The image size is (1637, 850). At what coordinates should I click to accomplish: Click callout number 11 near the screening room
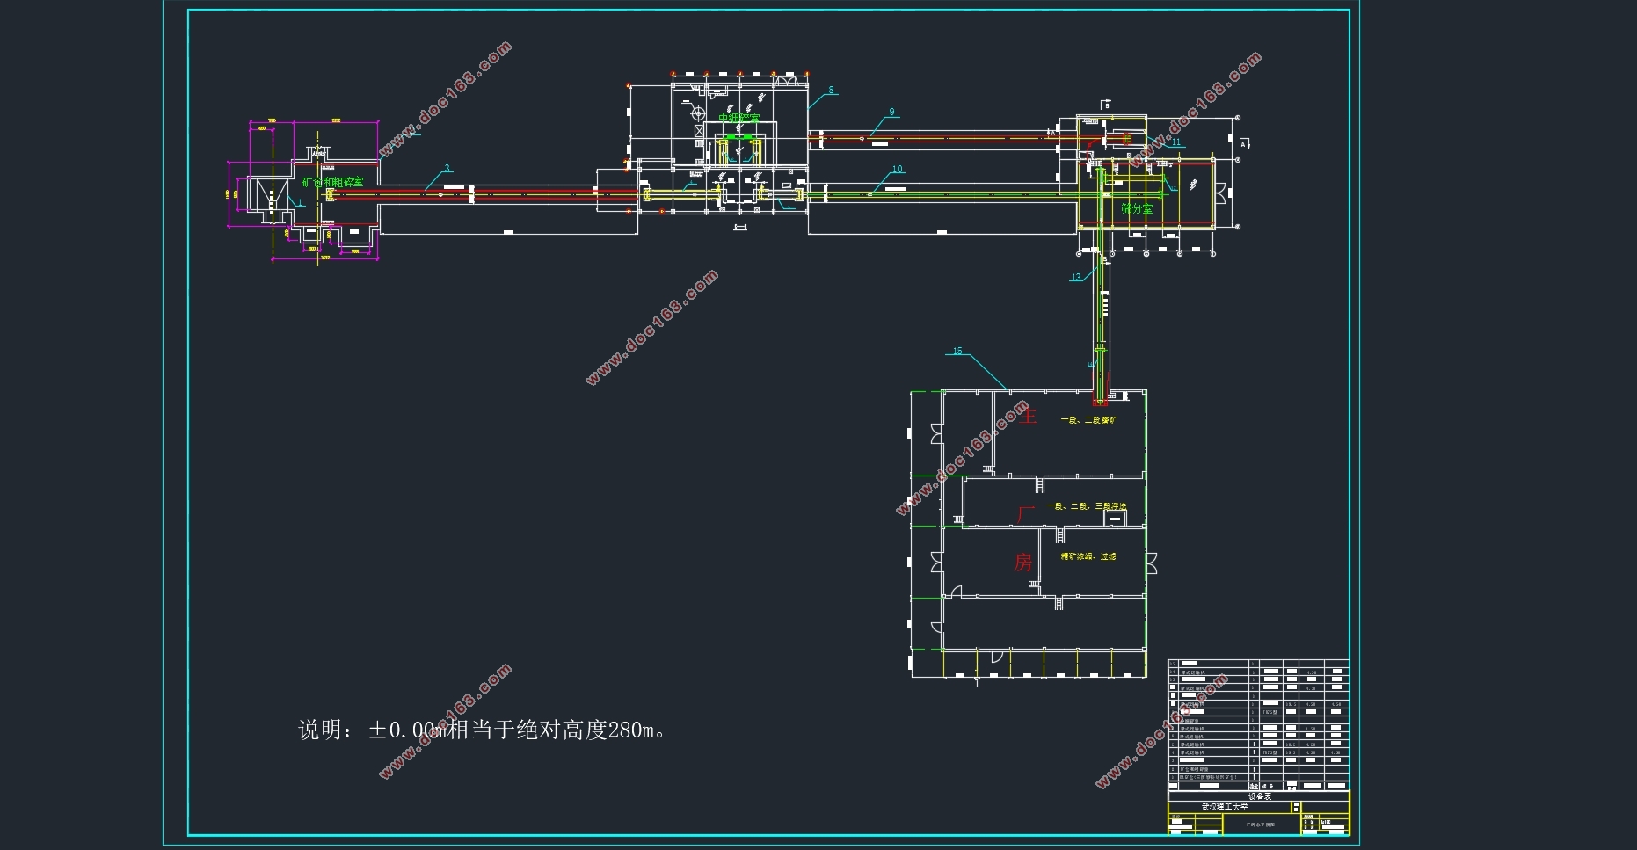1176,142
